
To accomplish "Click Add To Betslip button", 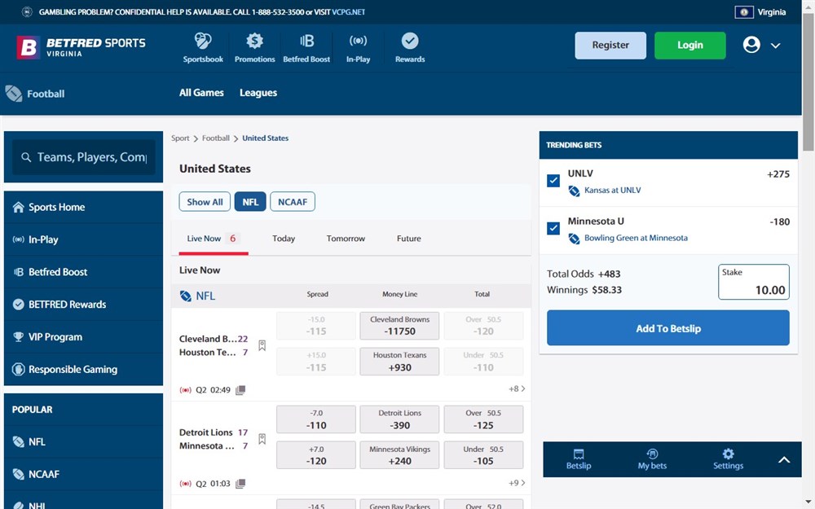I will click(668, 328).
